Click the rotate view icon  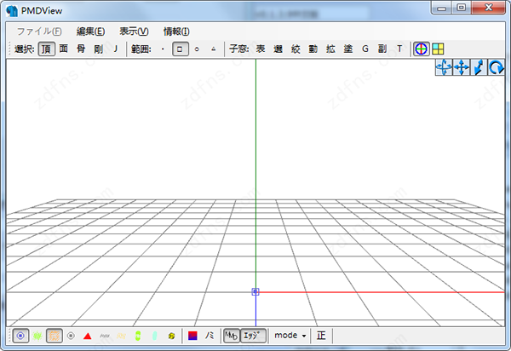[496, 68]
